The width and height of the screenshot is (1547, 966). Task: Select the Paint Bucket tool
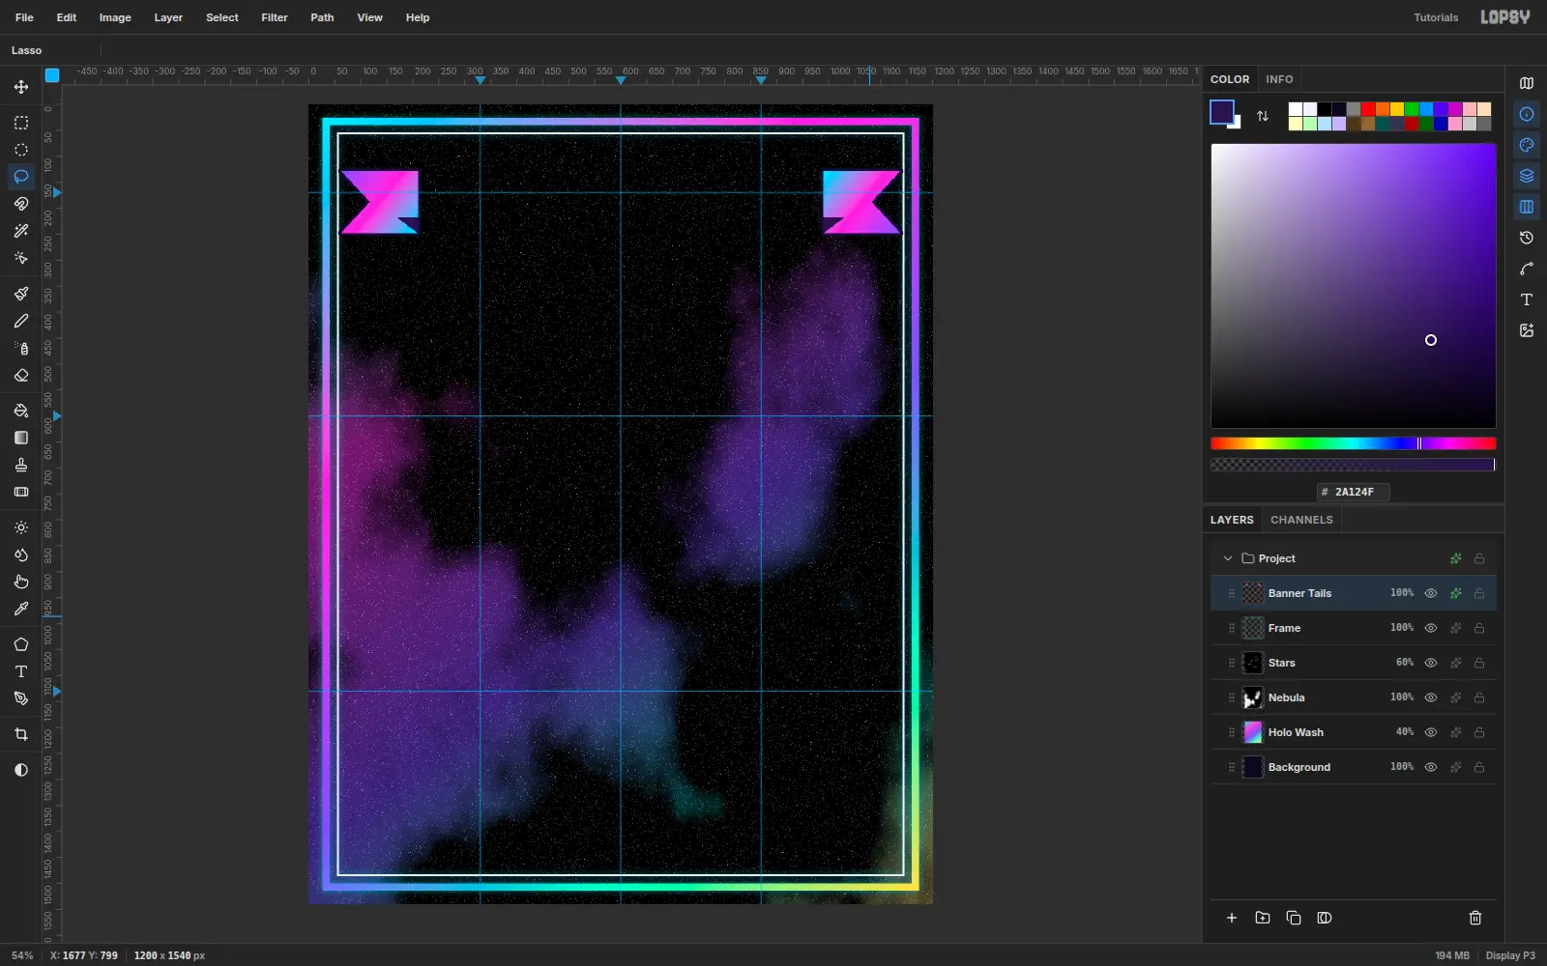click(21, 411)
